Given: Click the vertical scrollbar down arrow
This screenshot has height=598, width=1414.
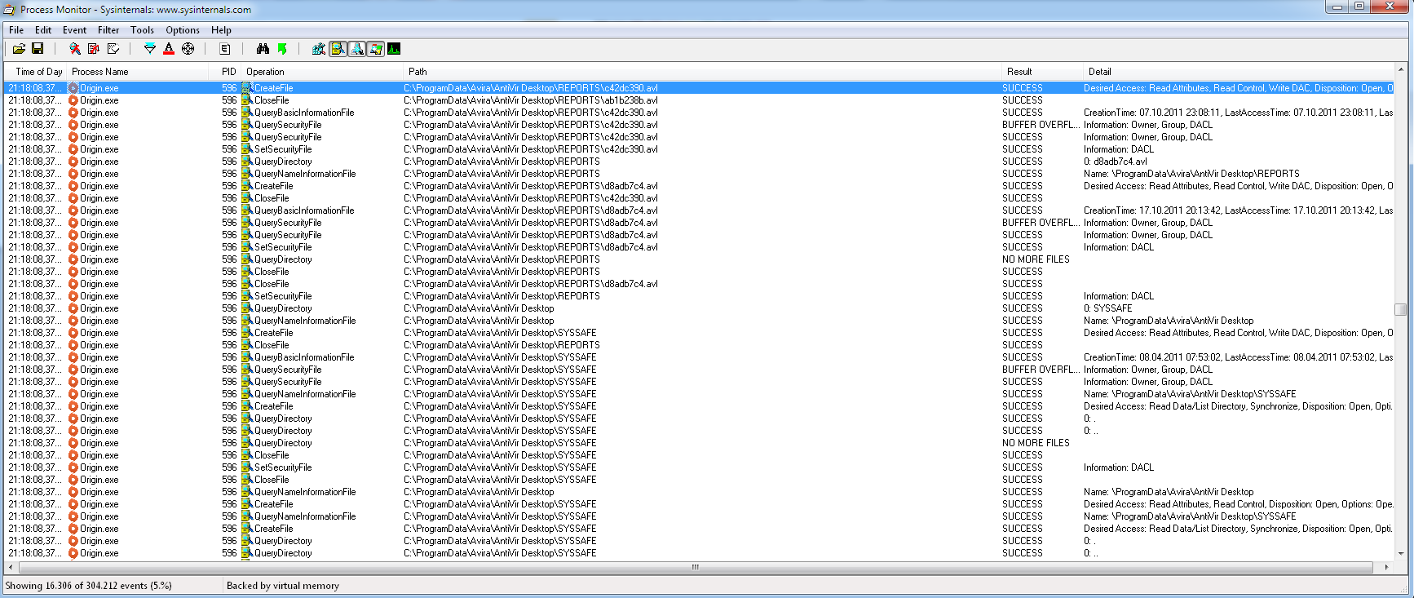Looking at the screenshot, I should pyautogui.click(x=1400, y=553).
